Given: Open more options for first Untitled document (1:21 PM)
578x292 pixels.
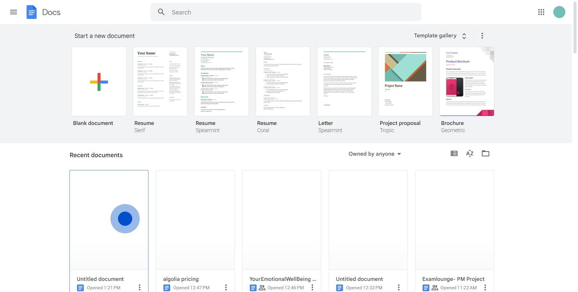Looking at the screenshot, I should [140, 287].
